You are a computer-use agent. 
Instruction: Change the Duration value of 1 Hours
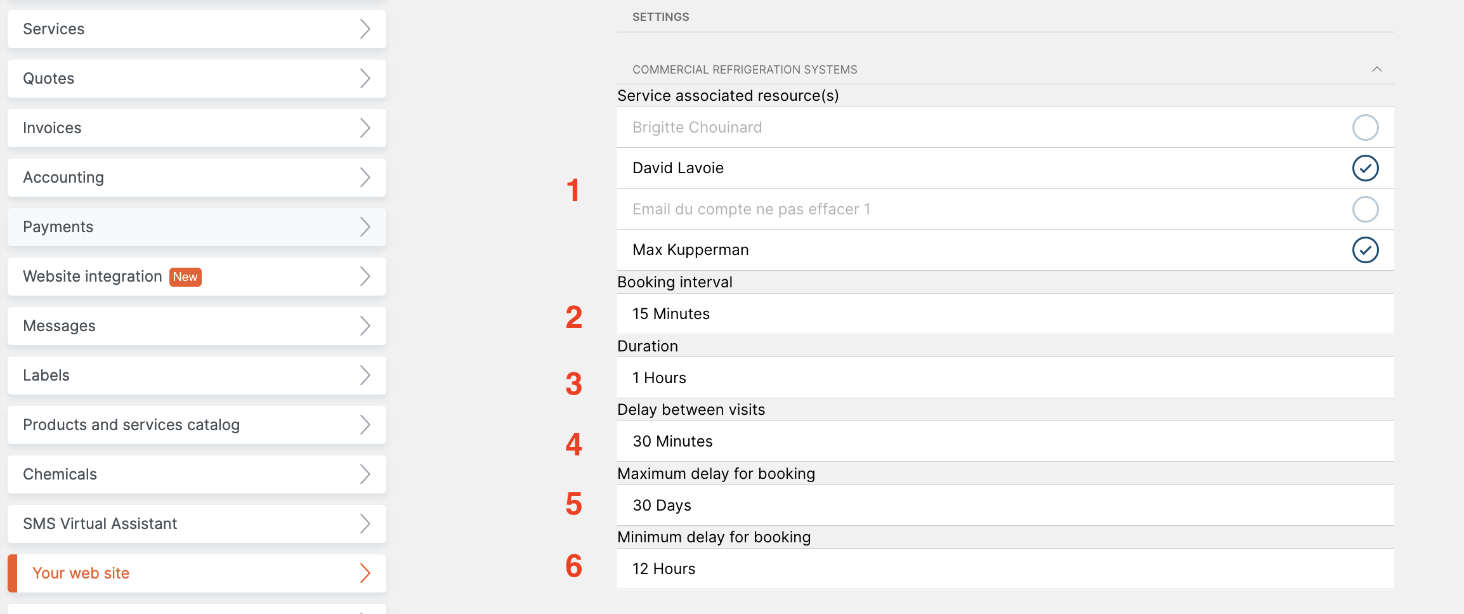[x=1005, y=377]
